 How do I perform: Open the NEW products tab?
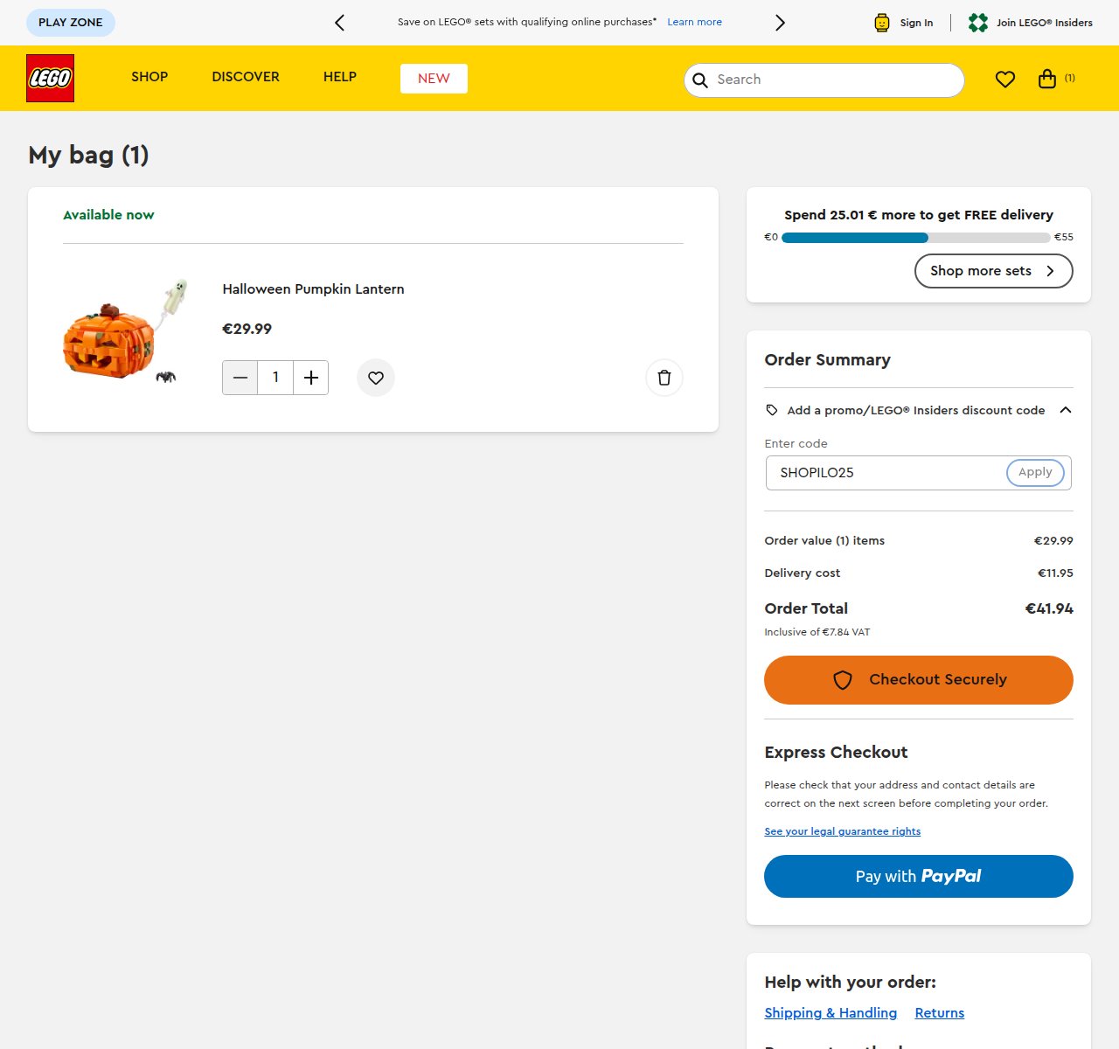pyautogui.click(x=434, y=79)
